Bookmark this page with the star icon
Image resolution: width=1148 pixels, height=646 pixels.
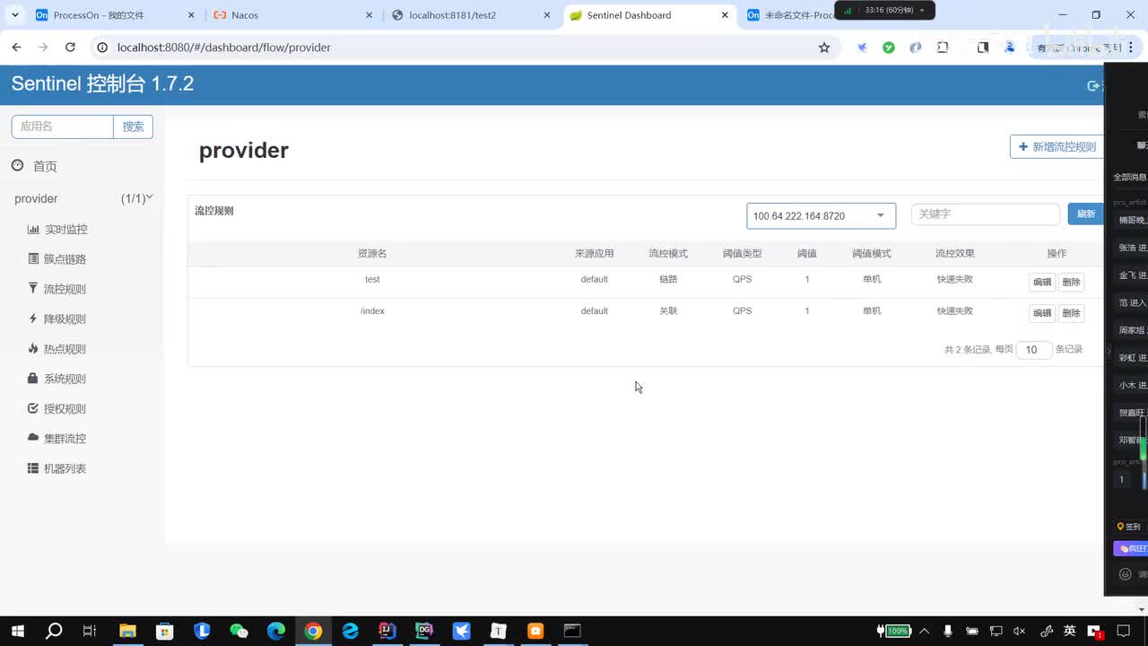click(824, 48)
